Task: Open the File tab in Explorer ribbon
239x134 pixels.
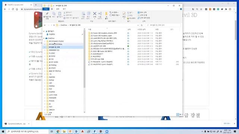Action: [x=46, y=9]
